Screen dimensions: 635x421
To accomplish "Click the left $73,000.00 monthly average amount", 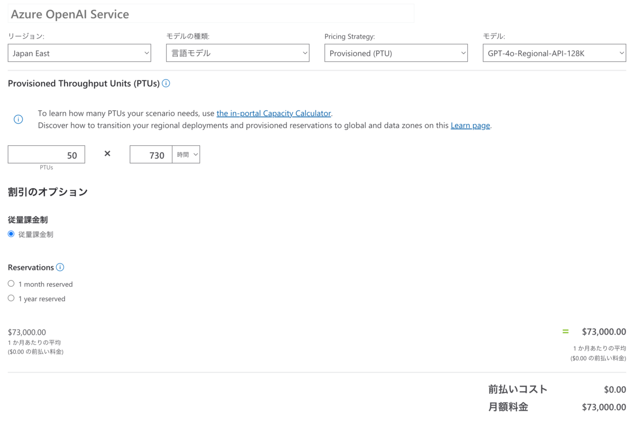I will coord(27,332).
